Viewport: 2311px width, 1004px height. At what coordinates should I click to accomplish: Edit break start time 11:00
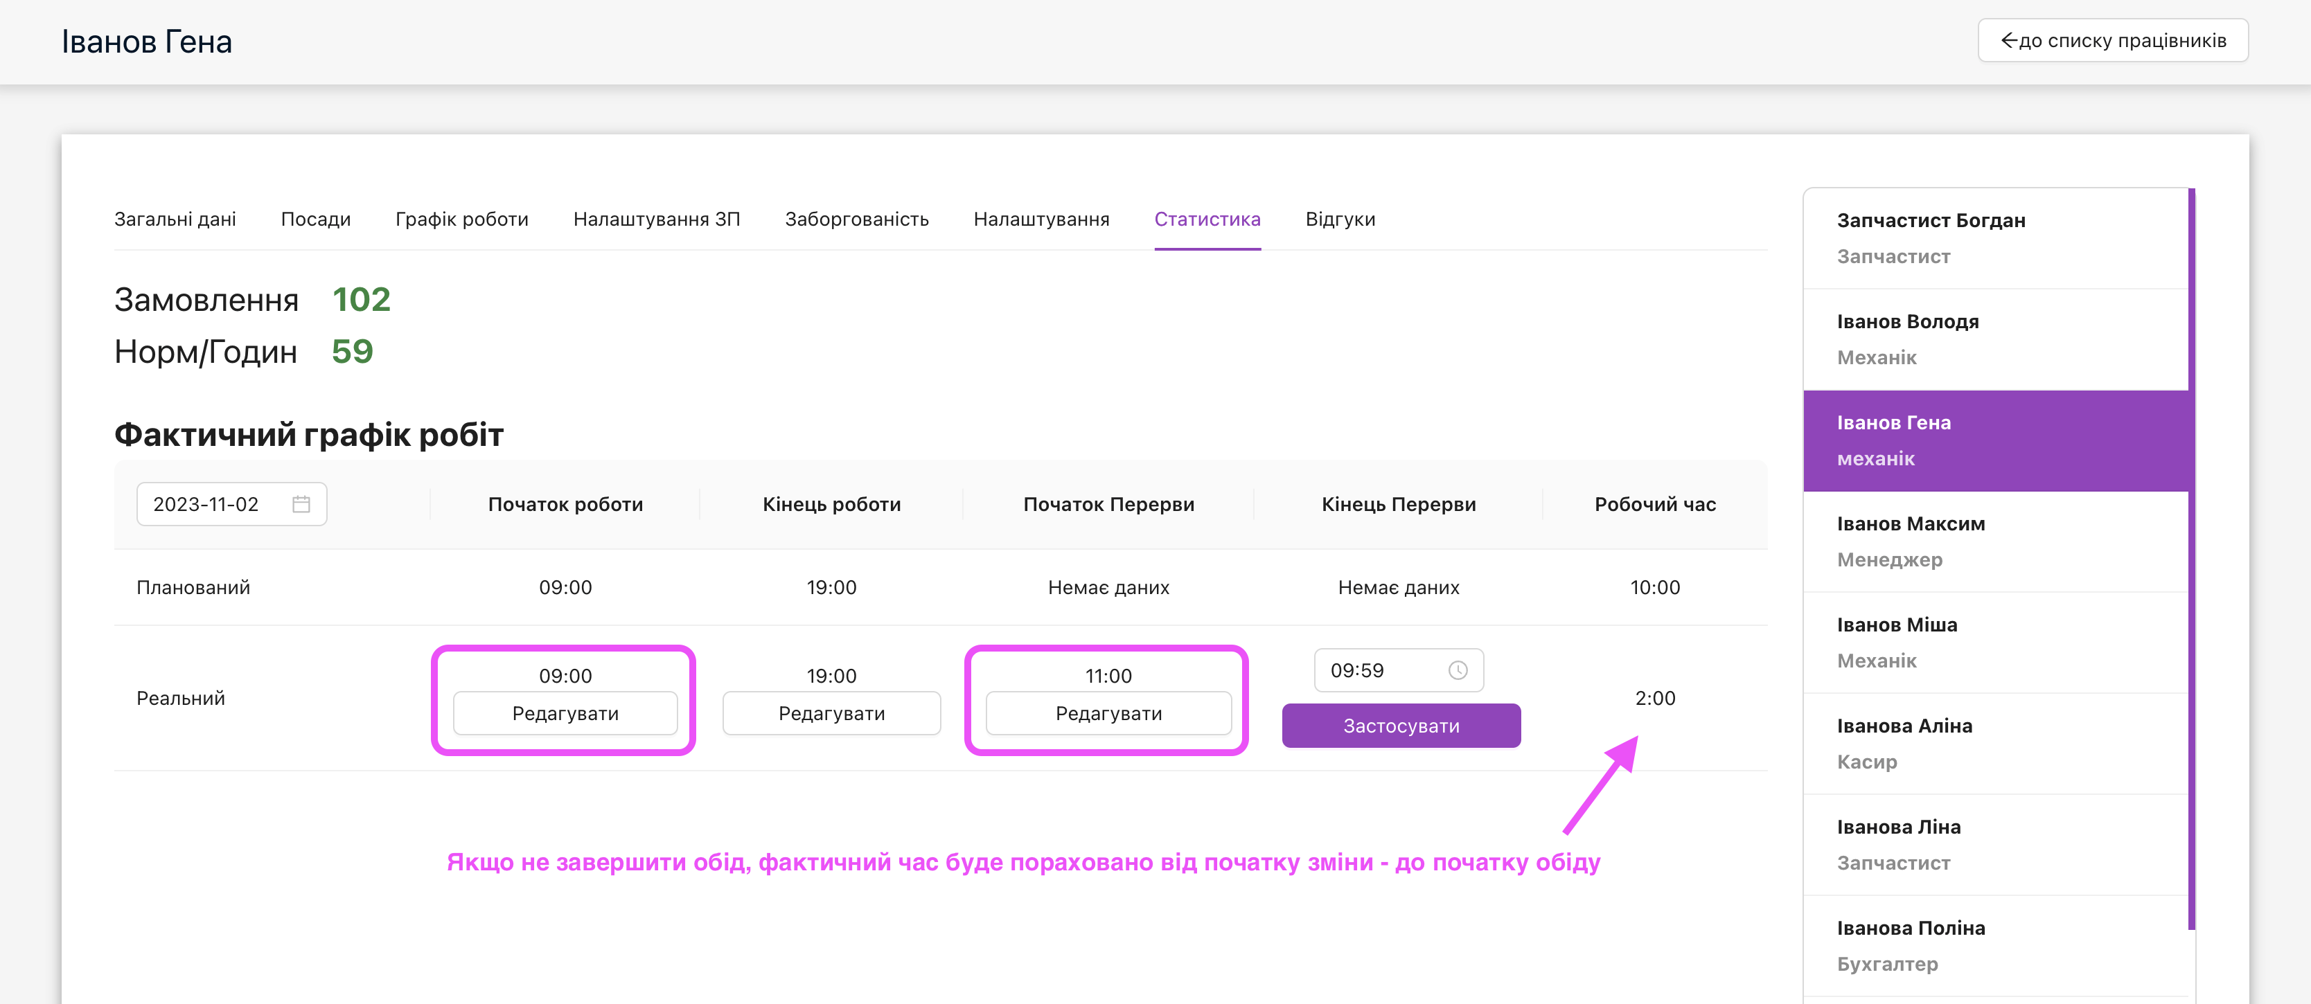point(1108,714)
